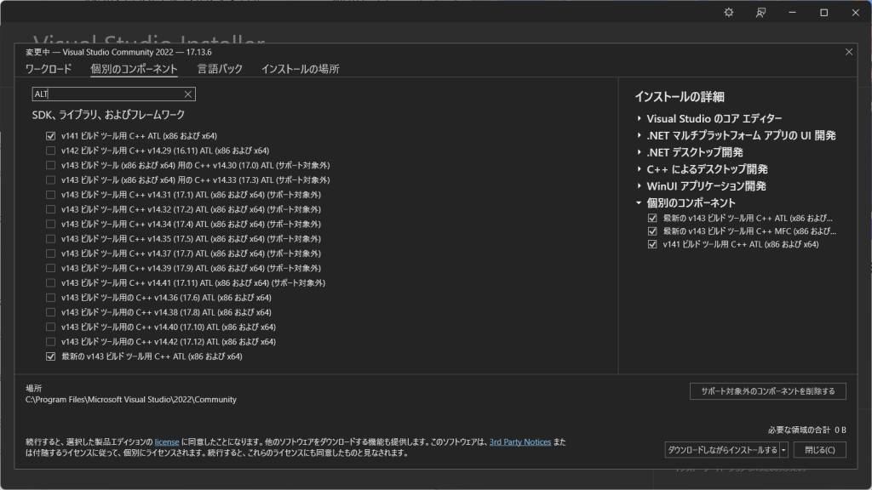Open install mode dropdown arrow
872x490 pixels.
tap(783, 450)
